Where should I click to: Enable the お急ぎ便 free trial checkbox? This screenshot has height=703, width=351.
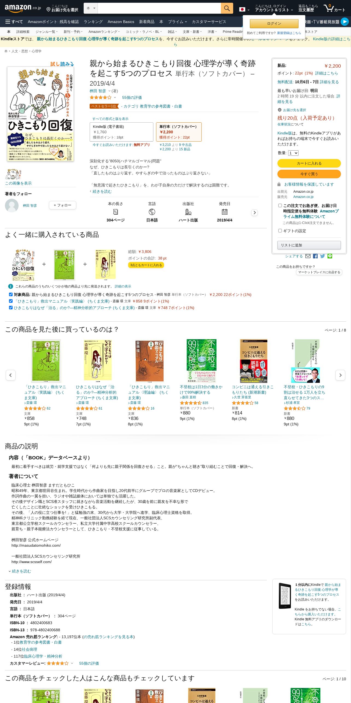coord(280,205)
